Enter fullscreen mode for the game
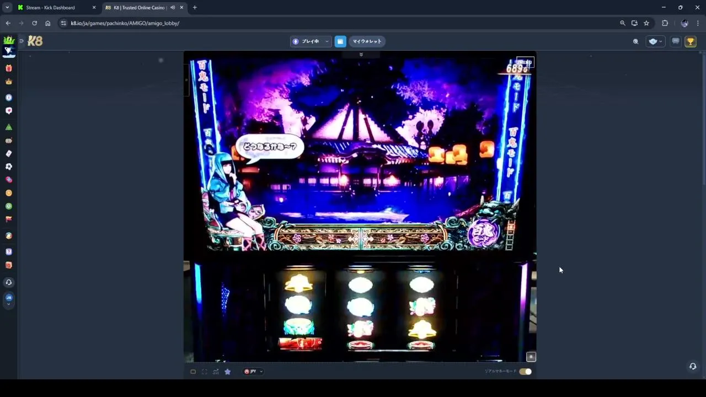The image size is (706, 397). (x=204, y=372)
